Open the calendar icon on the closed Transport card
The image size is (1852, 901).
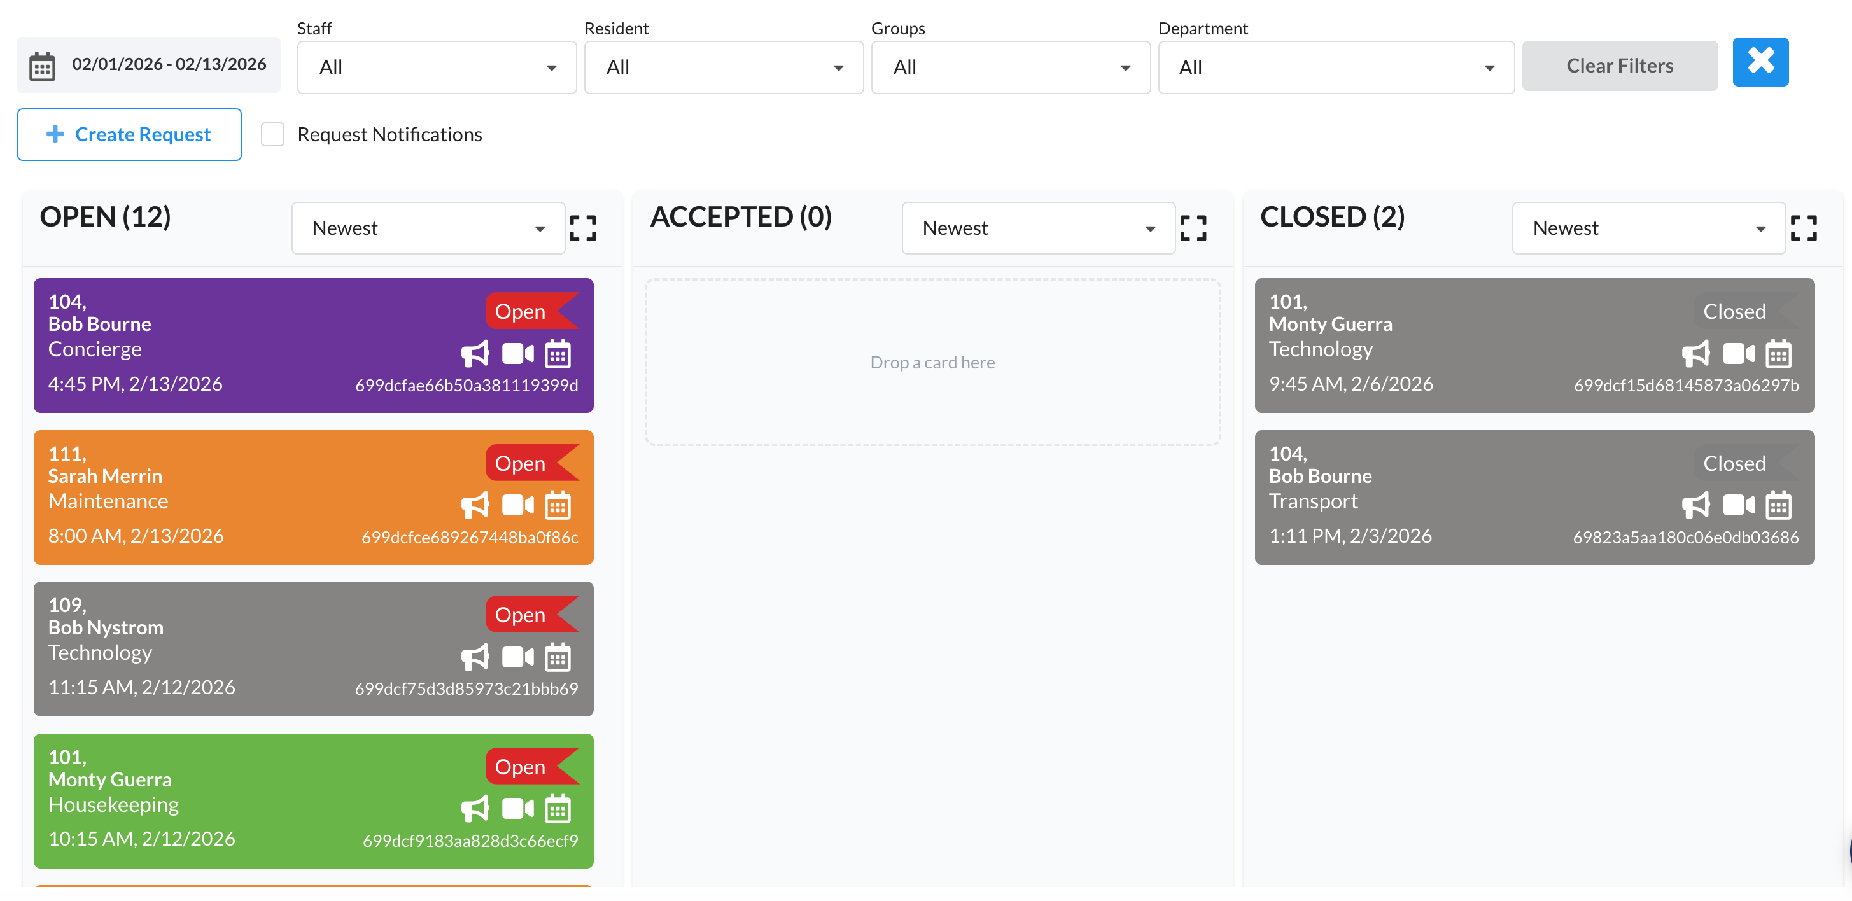pyautogui.click(x=1778, y=505)
